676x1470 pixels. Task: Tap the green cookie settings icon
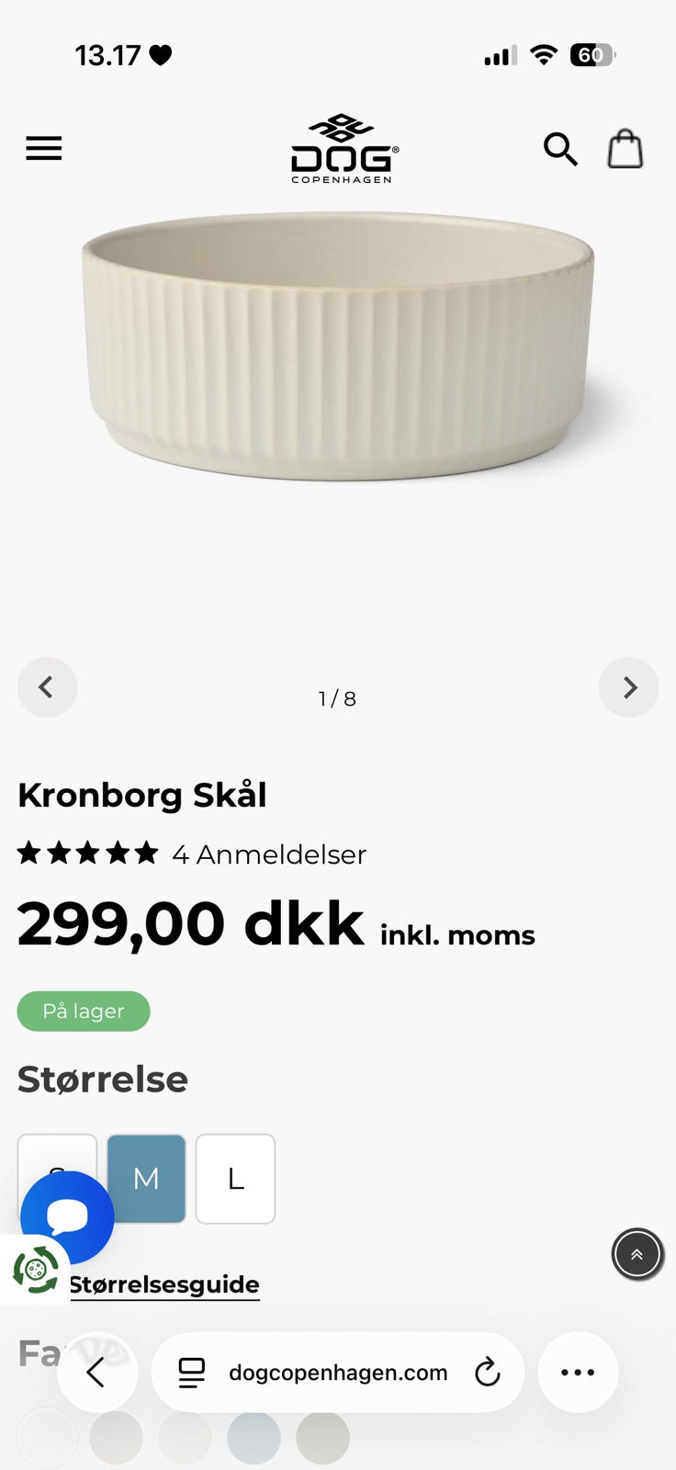[35, 1270]
